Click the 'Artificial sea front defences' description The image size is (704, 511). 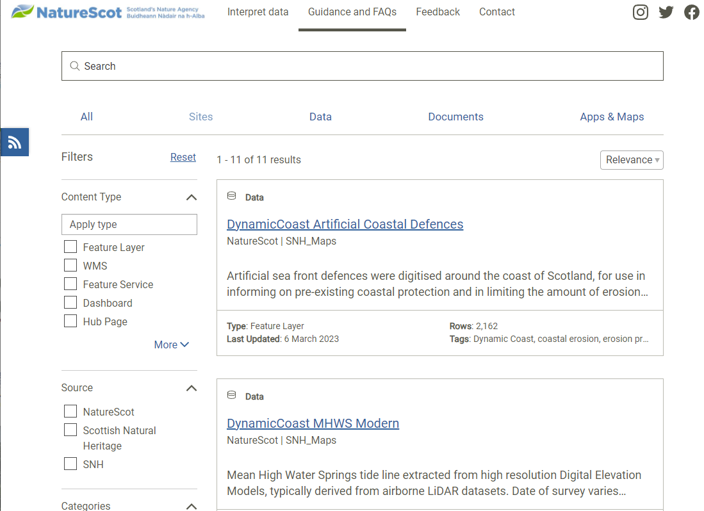coord(438,284)
